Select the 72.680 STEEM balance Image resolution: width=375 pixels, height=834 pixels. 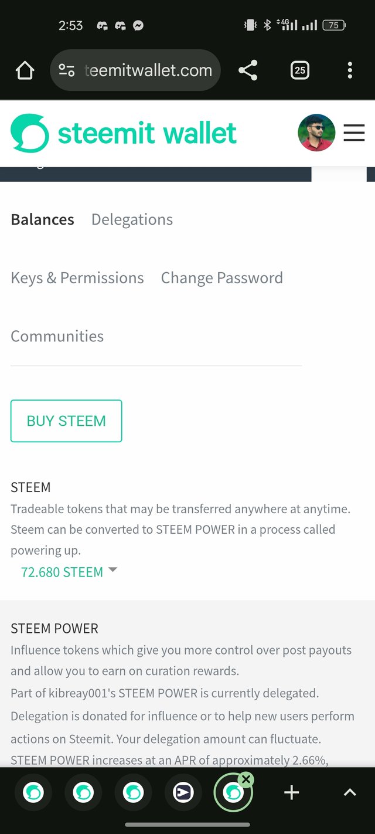tap(62, 572)
